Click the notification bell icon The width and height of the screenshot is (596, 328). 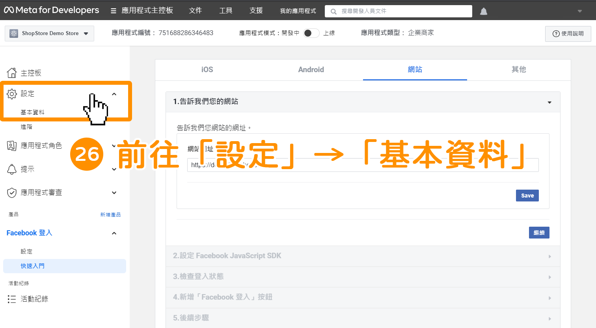tap(484, 11)
